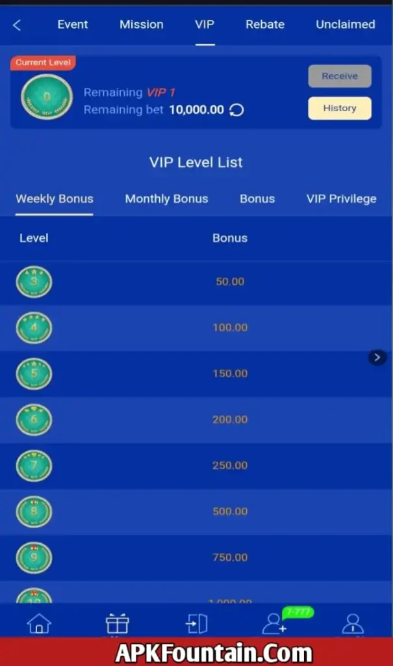The image size is (393, 666).
Task: Tap the VIP level 9 badge
Action: coord(34,557)
